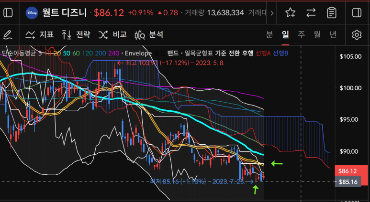Select the pencil drawing tool
Viewport: 370px width, 202px height.
coord(8,35)
